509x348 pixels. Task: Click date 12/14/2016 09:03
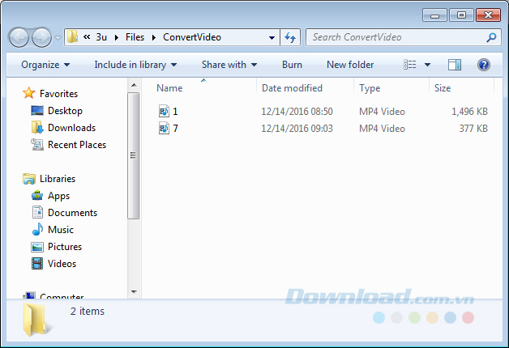[297, 129]
